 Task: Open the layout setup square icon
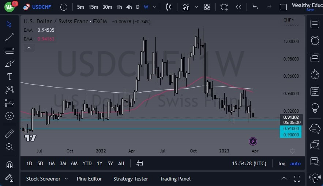[283, 7]
